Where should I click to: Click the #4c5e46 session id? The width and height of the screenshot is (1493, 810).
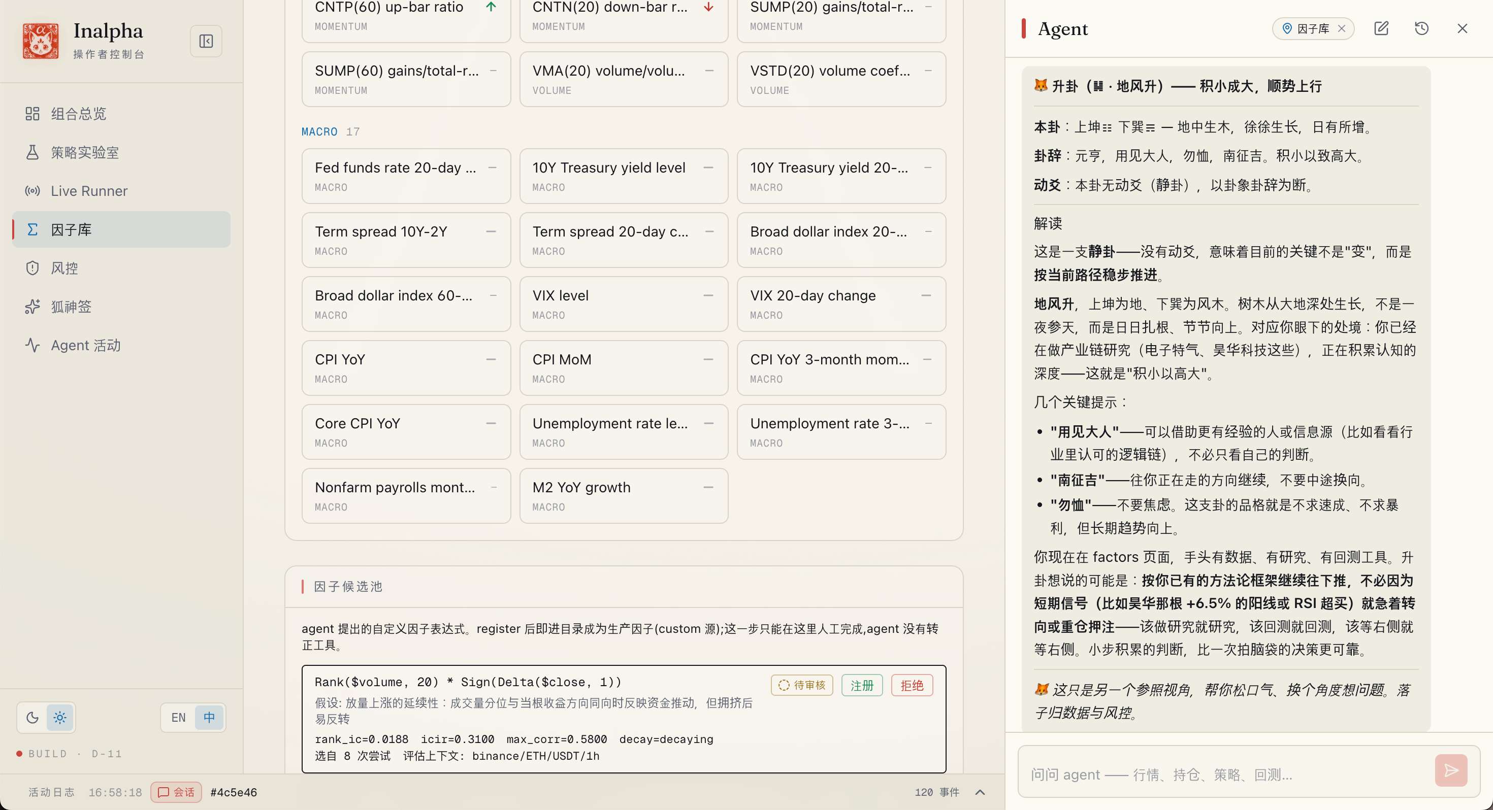coord(234,792)
